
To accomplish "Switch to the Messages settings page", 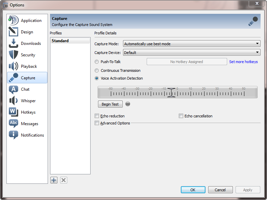I will point(29,124).
